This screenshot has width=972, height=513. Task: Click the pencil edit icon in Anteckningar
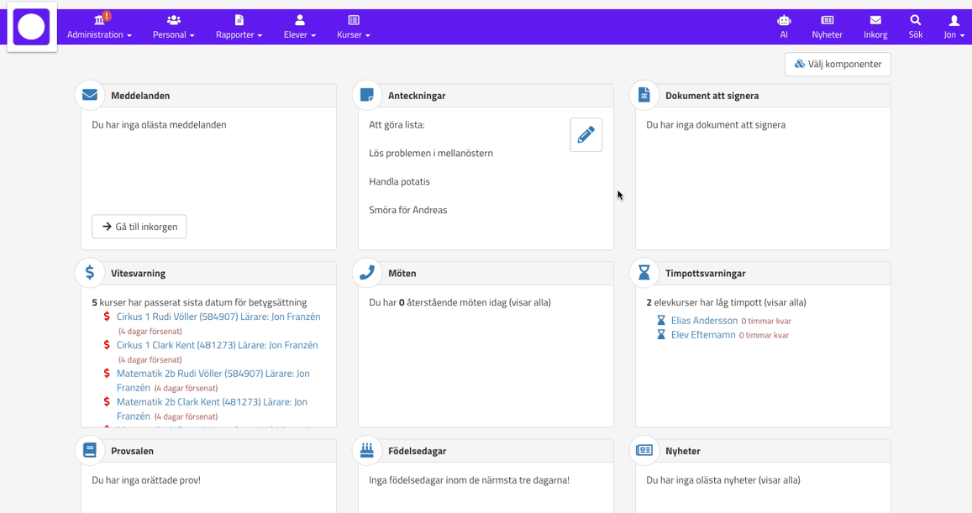pos(586,134)
